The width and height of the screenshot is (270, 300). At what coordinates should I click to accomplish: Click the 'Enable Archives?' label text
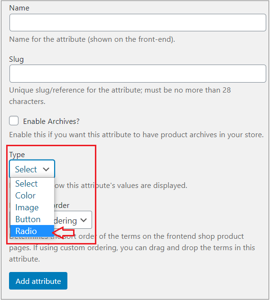tap(51, 122)
